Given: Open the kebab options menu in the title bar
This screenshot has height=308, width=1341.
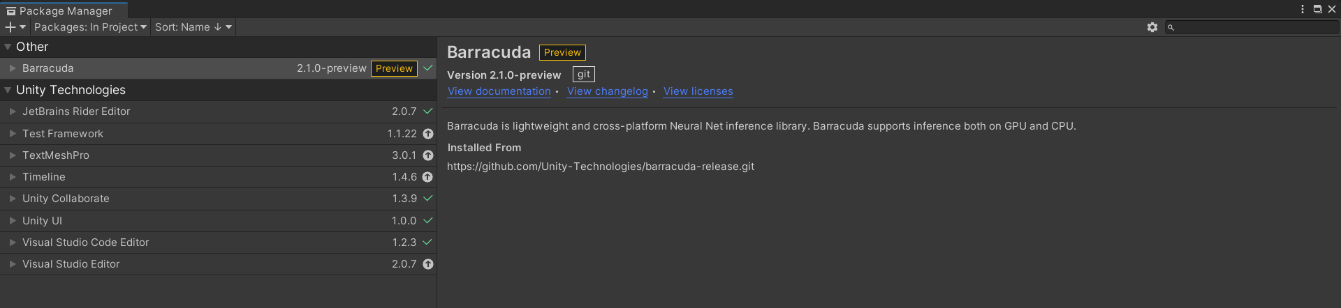Looking at the screenshot, I should [1303, 9].
